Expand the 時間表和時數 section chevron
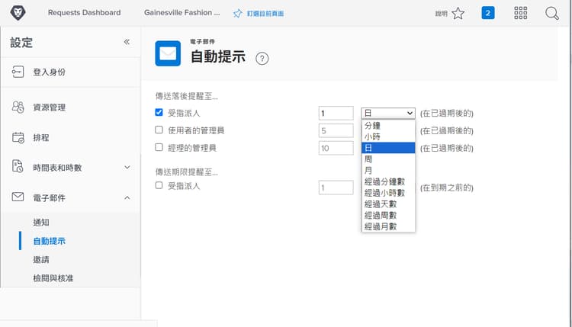Screen dimensions: 572x327 click(127, 168)
